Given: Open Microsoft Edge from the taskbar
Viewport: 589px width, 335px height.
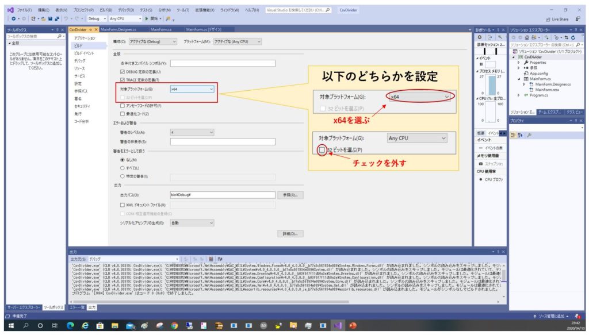Looking at the screenshot, I should point(70,325).
